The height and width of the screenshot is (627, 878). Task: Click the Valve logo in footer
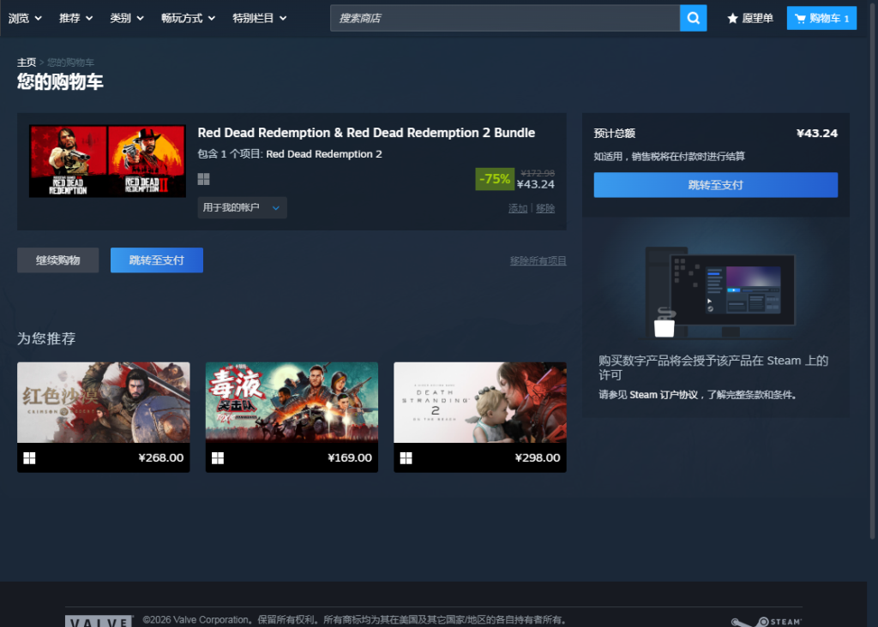[99, 621]
